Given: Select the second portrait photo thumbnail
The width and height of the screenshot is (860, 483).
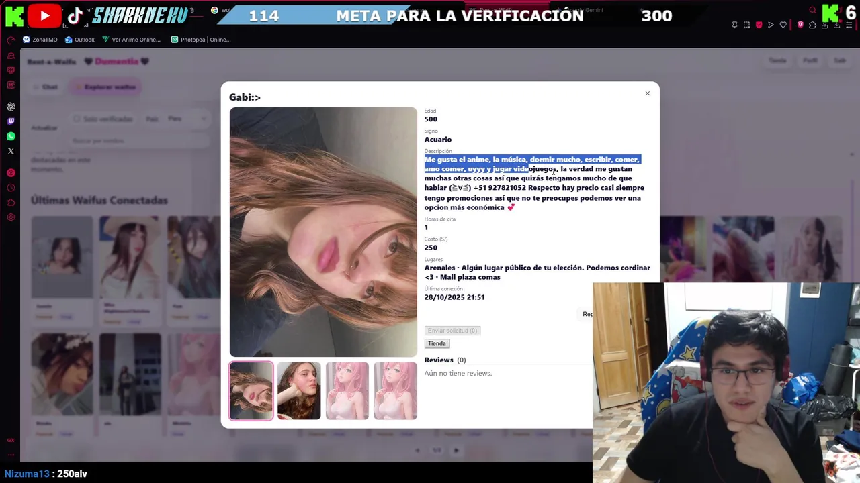Looking at the screenshot, I should [299, 391].
